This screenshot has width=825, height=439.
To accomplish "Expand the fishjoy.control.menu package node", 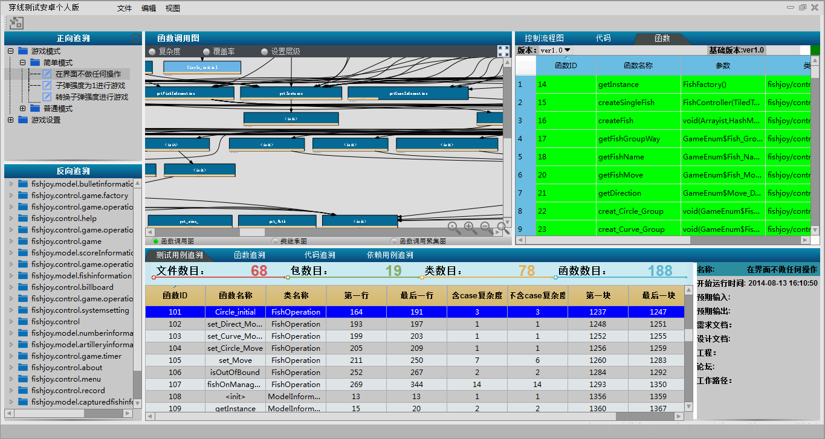I will [11, 379].
